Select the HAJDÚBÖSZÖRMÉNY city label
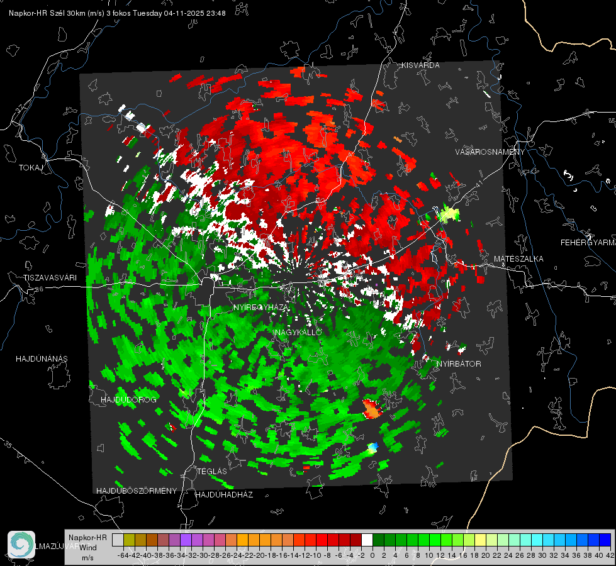 tap(137, 491)
